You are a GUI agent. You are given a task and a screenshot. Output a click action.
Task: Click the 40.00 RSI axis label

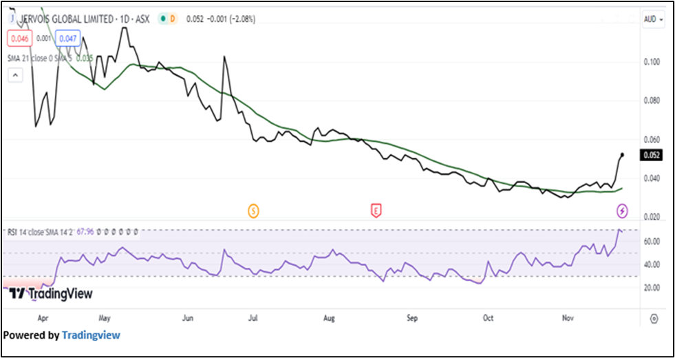point(650,264)
